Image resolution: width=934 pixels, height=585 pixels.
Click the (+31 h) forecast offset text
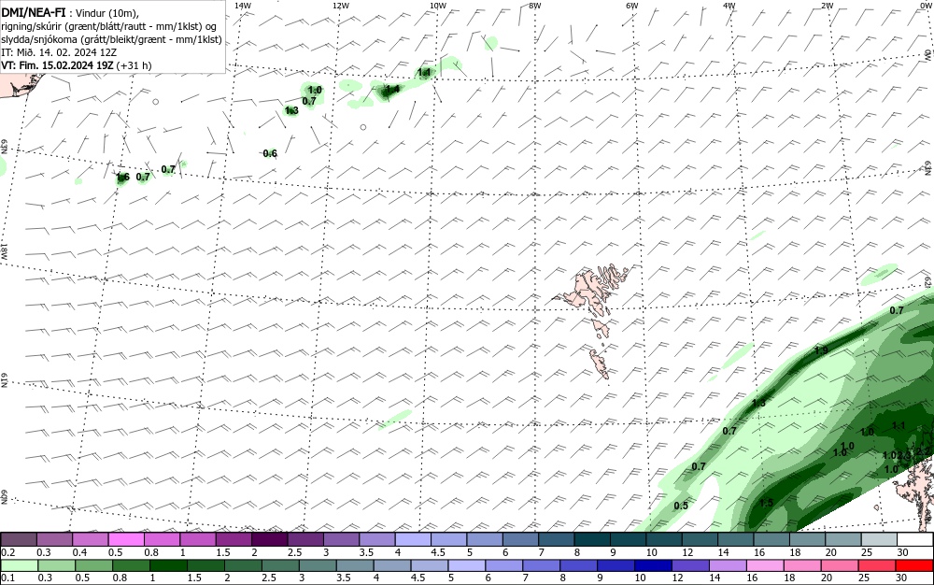click(134, 65)
